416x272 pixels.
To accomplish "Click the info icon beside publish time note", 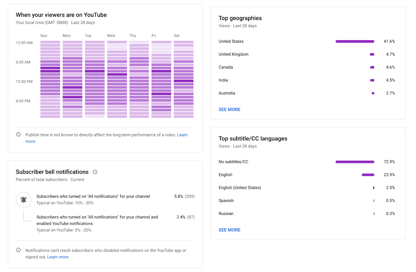I will [18, 134].
